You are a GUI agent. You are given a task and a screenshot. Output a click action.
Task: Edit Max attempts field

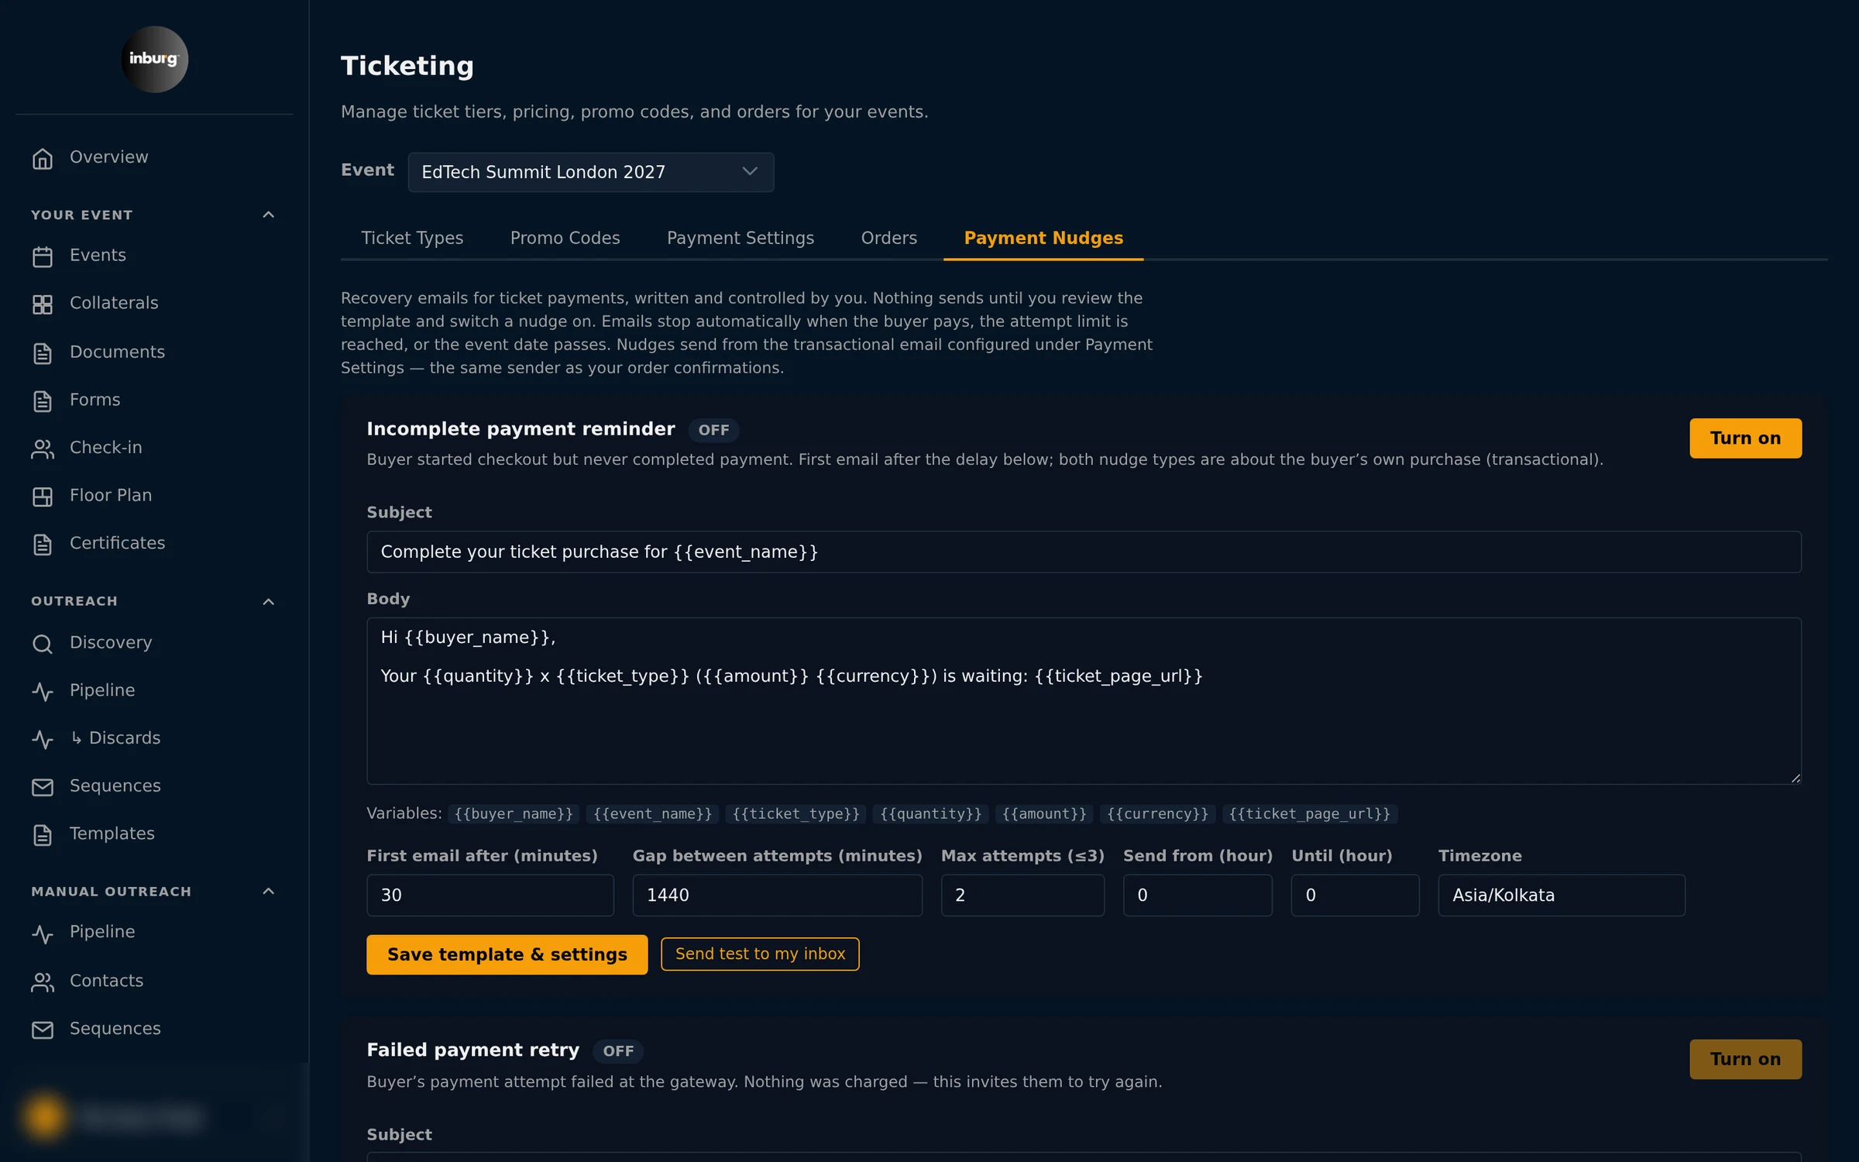tap(1022, 895)
